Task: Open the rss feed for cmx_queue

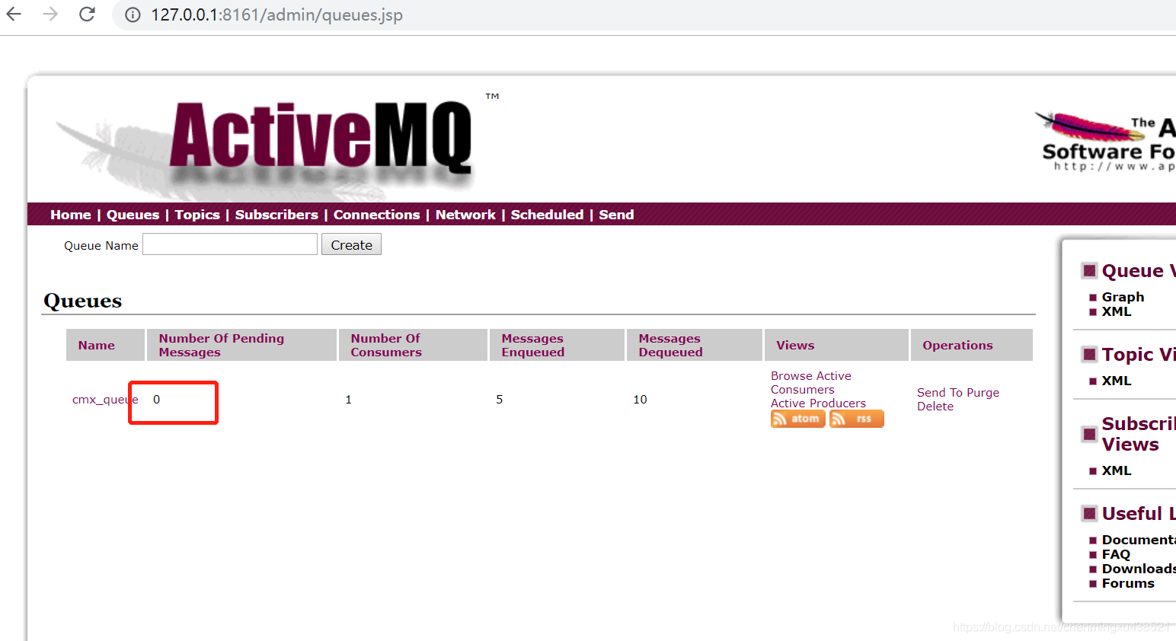Action: click(x=856, y=419)
